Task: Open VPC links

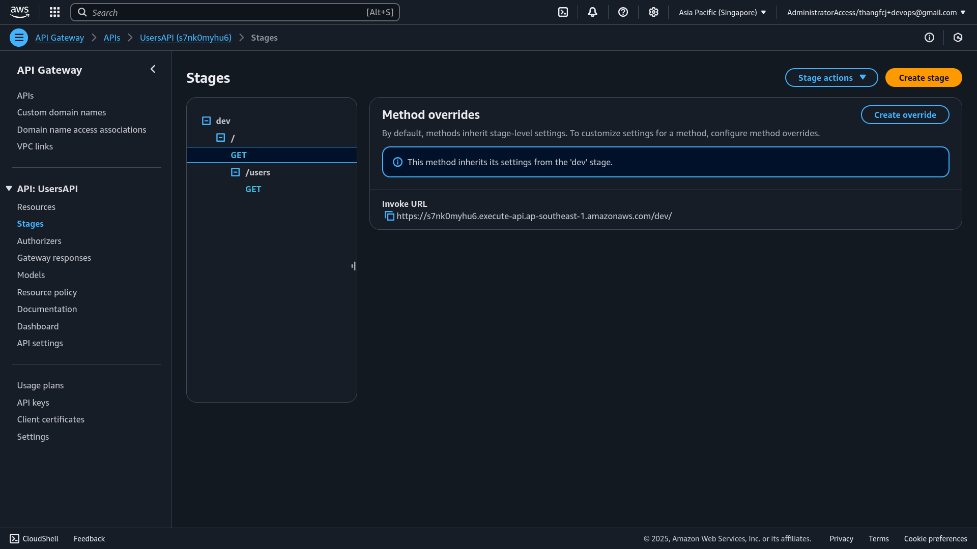Action: coord(35,146)
